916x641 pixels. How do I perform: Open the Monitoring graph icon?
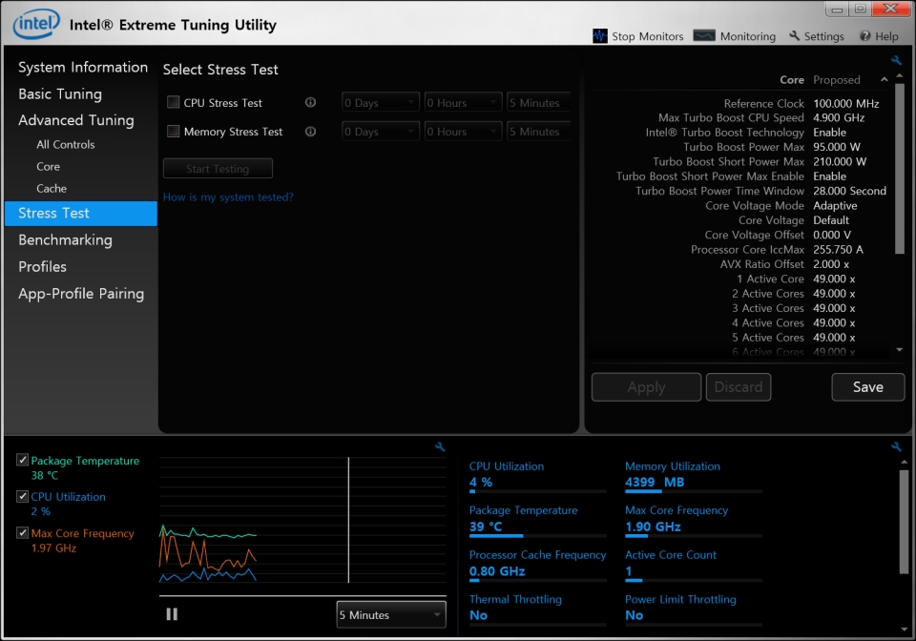[703, 36]
